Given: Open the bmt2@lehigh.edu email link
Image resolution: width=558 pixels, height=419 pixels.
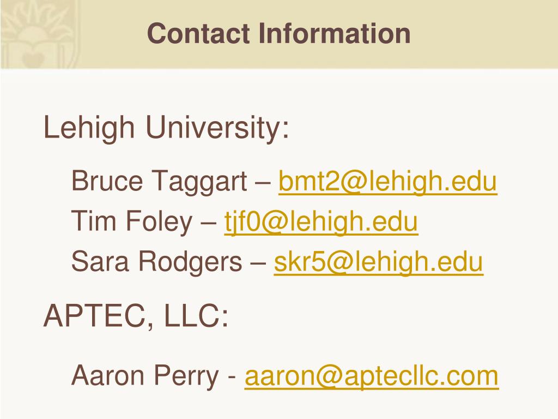Looking at the screenshot, I should [387, 181].
